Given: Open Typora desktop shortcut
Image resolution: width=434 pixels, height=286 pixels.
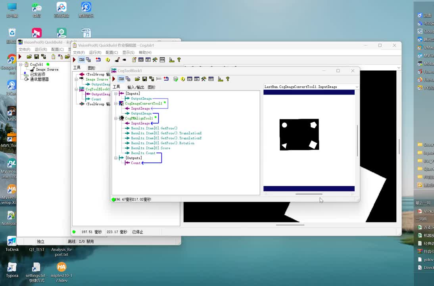Looking at the screenshot, I should pos(12,270).
